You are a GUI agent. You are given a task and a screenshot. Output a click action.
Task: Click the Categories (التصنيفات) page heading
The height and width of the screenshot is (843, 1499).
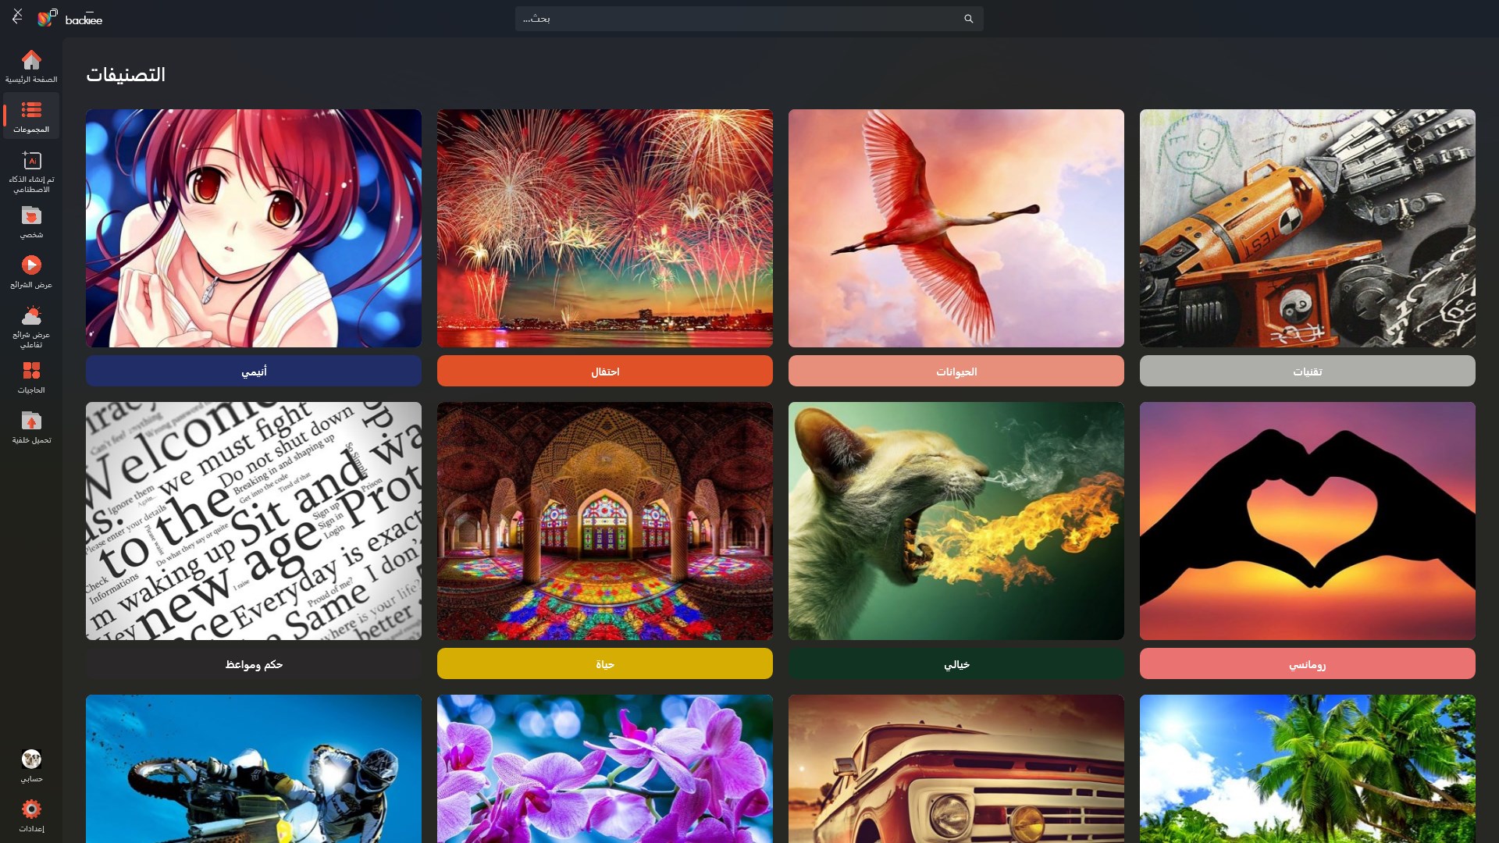click(x=126, y=74)
